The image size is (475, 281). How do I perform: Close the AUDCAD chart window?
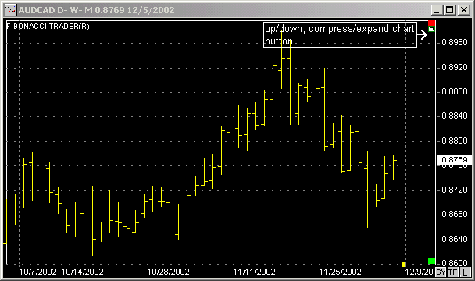tap(464, 10)
